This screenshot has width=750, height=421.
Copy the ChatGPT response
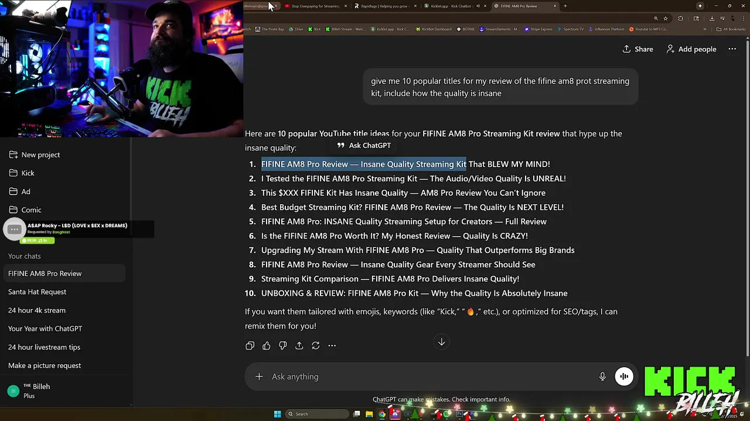[x=250, y=346]
